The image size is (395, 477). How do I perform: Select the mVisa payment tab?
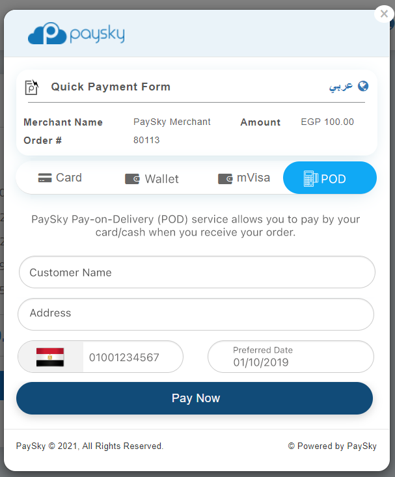(x=244, y=178)
